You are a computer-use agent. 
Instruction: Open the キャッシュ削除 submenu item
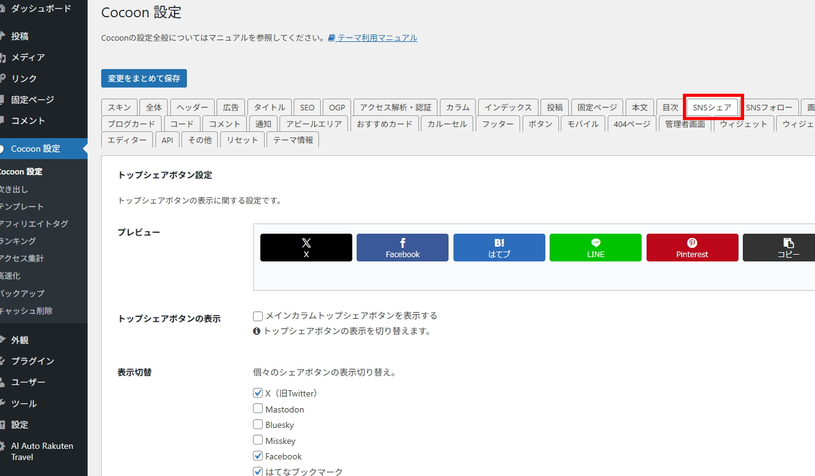pyautogui.click(x=27, y=311)
